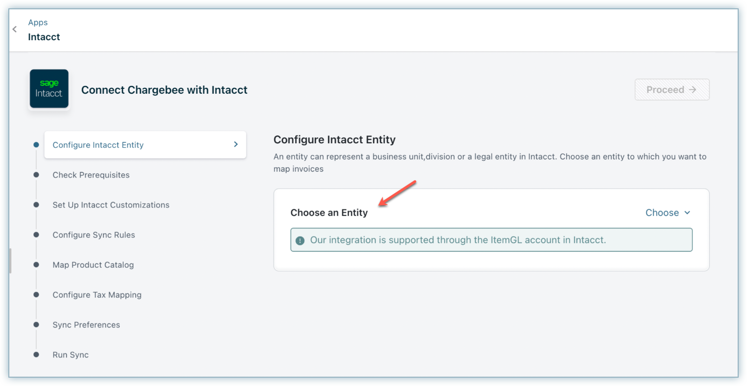Screen dimensions: 747x386
Task: Open the Choose entity dropdown
Action: (662, 213)
